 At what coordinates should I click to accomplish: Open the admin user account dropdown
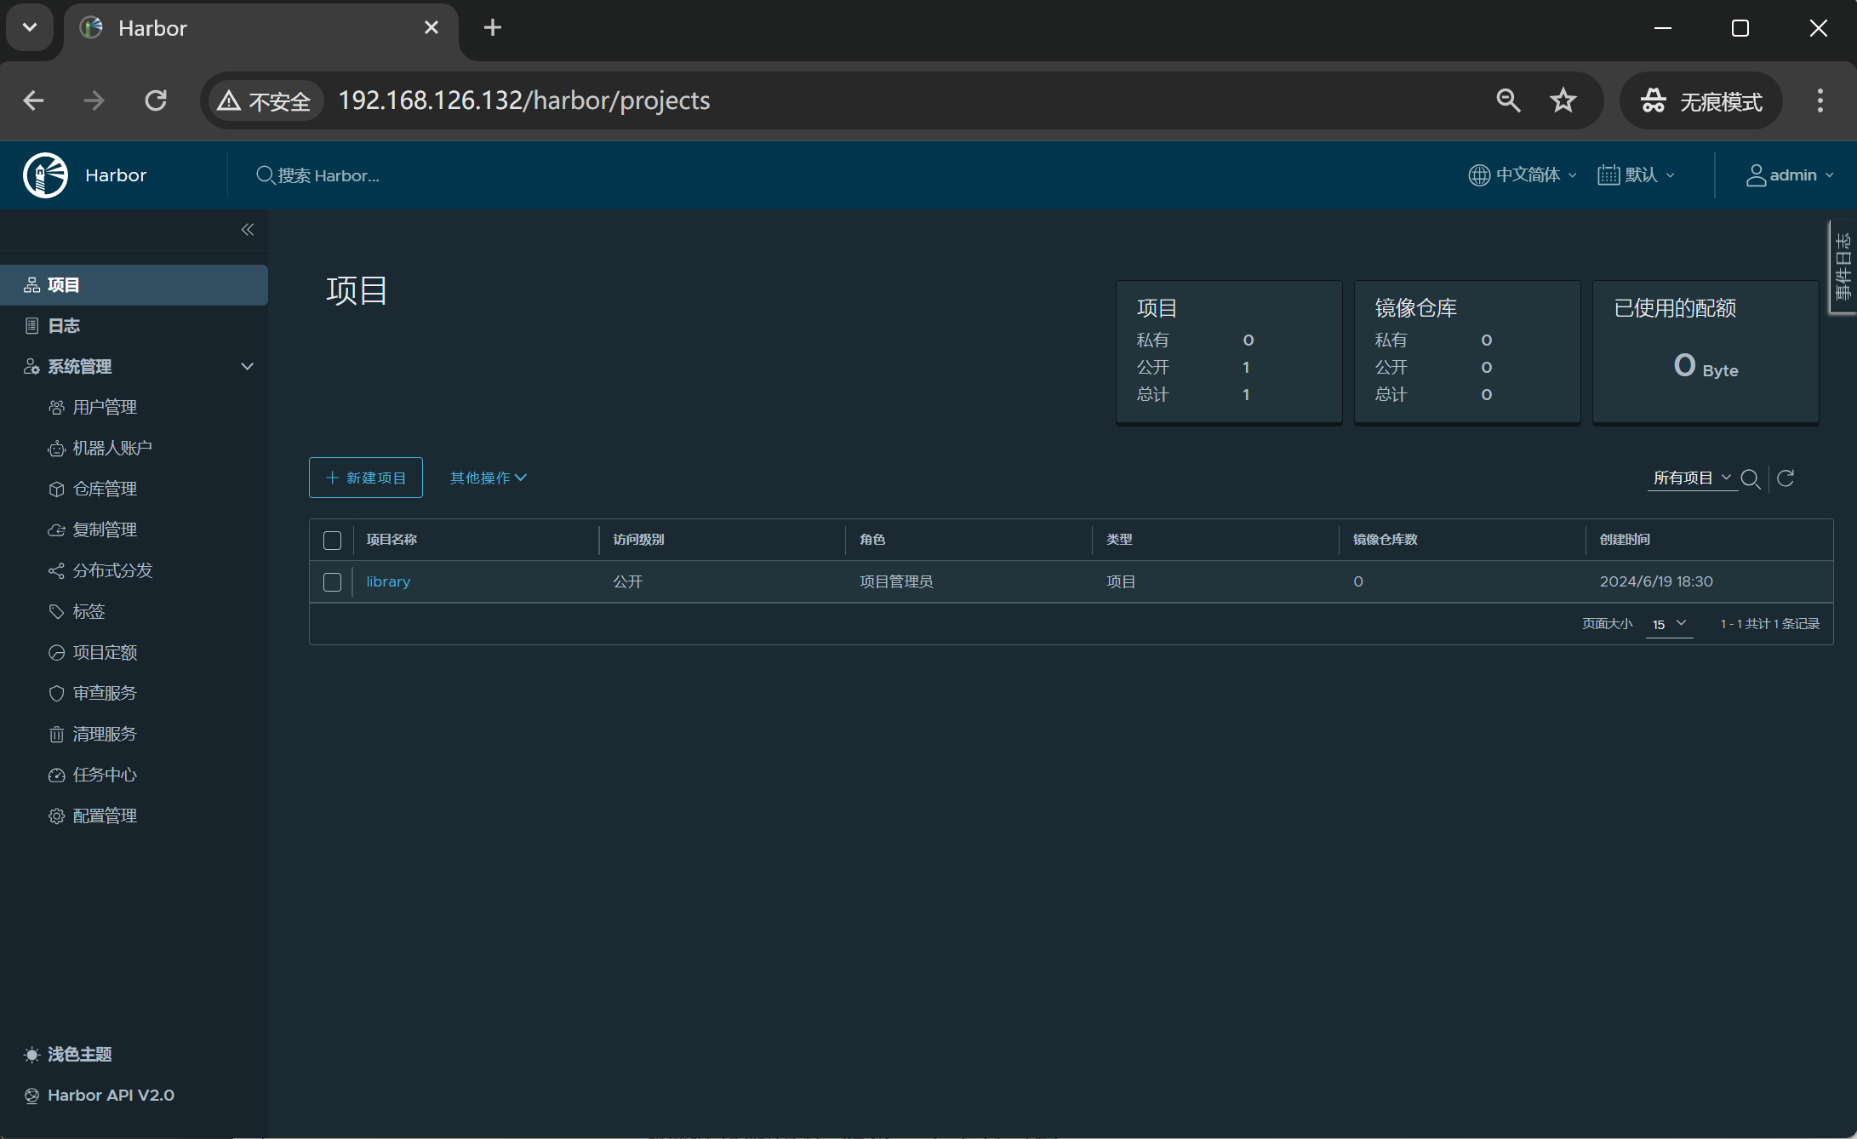coord(1790,175)
